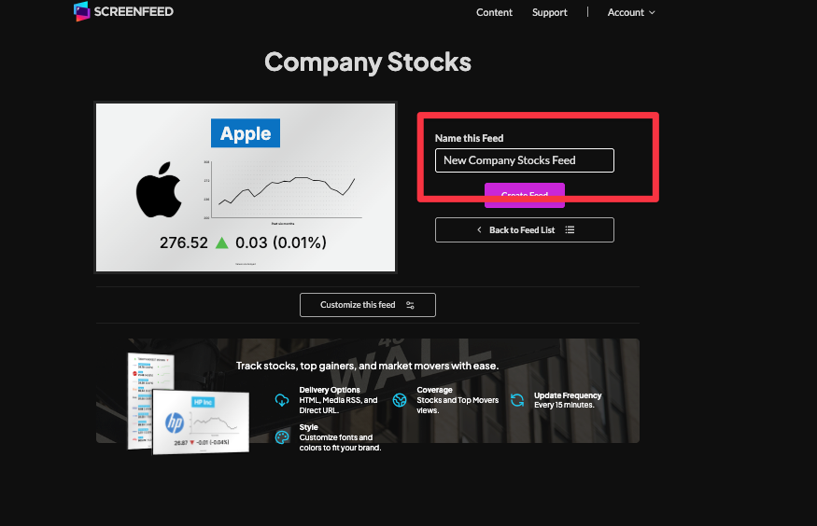This screenshot has height=526, width=817.
Task: Click the Screenfeed logo icon
Action: [81, 12]
